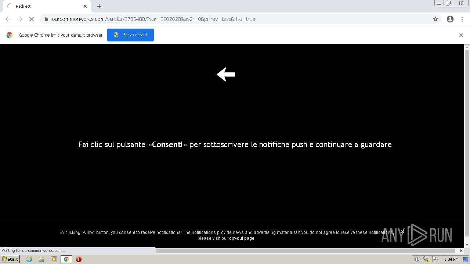Stop loading the page
Viewport: 470px width, 264px height.
click(x=32, y=19)
